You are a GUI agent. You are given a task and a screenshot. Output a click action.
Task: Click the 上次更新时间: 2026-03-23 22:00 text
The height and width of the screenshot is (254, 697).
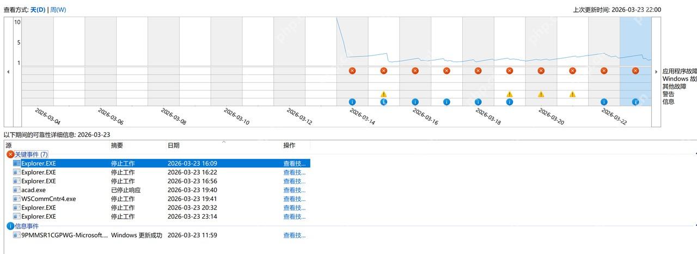coord(617,10)
